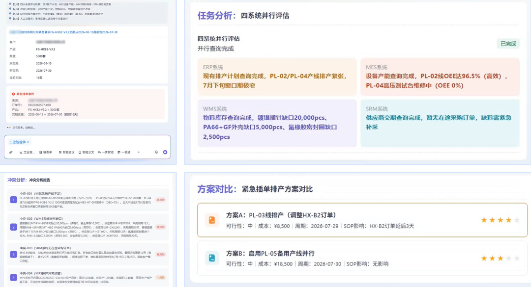Click the number 3 badge of 冲突-003
Viewport: 531px width, 287px height.
coord(14,254)
